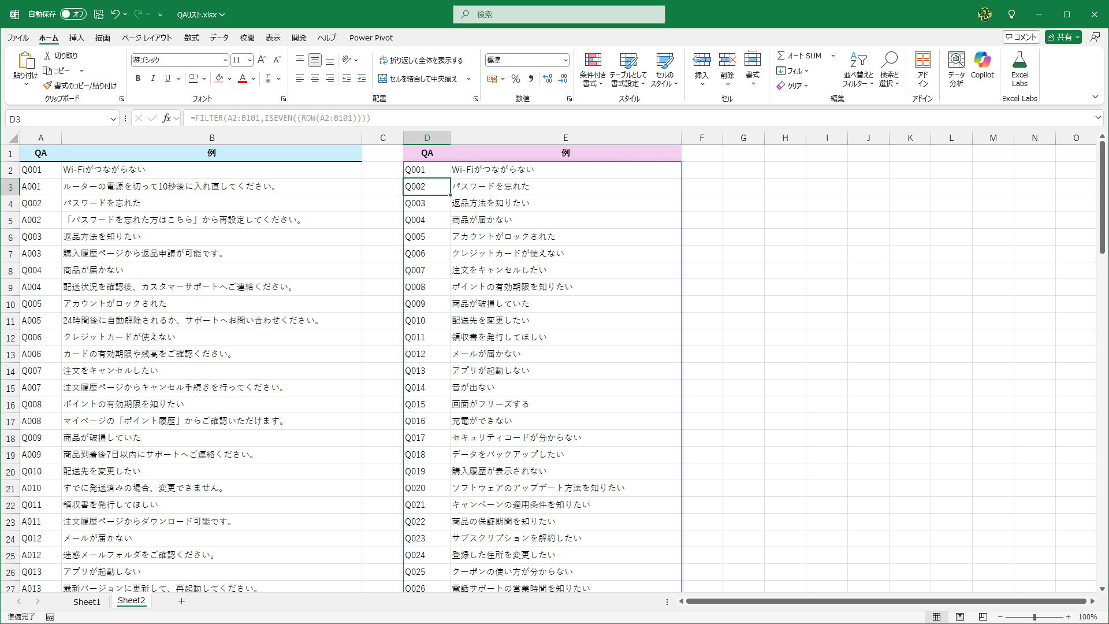Screen dimensions: 1109x624
Task: Enable 折り返して全体を表示する wrap text
Action: (x=421, y=60)
